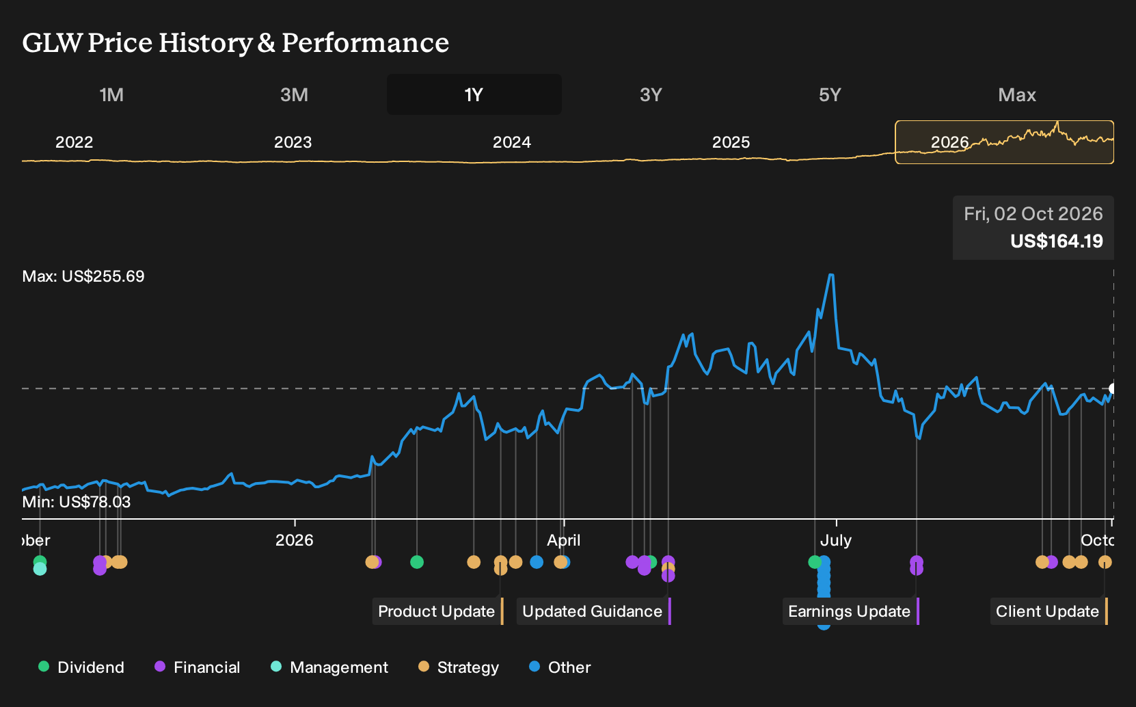The height and width of the screenshot is (707, 1136).
Task: Click the highlighted 2026 range selector window
Action: pyautogui.click(x=1004, y=142)
